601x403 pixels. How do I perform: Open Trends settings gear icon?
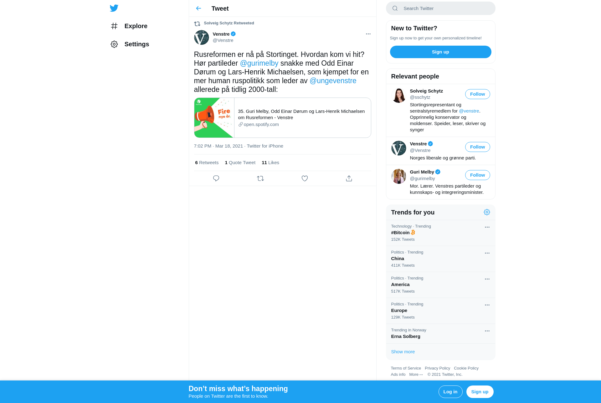tap(487, 212)
